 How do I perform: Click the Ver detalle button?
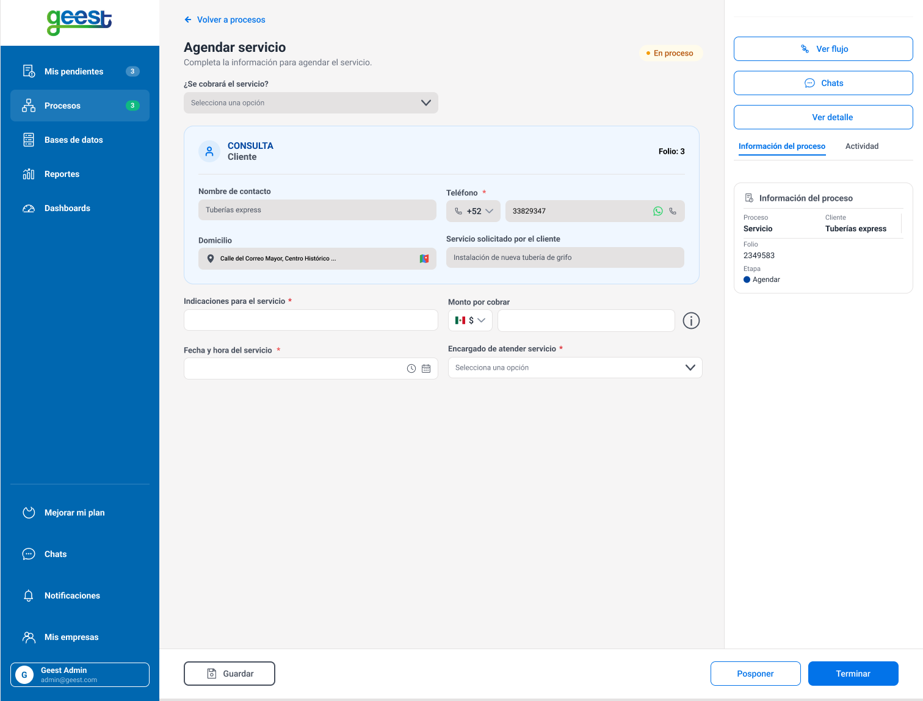(x=823, y=117)
